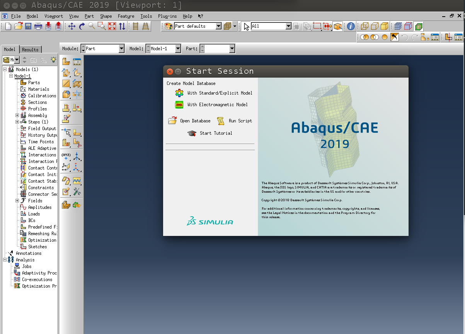465x334 pixels.
Task: Click the Create Part tool icon
Action: 66,61
